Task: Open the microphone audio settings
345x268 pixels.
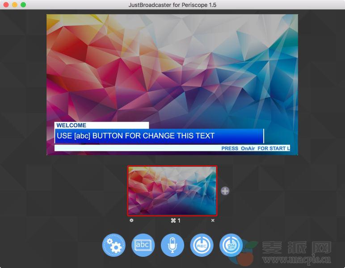Action: click(172, 245)
